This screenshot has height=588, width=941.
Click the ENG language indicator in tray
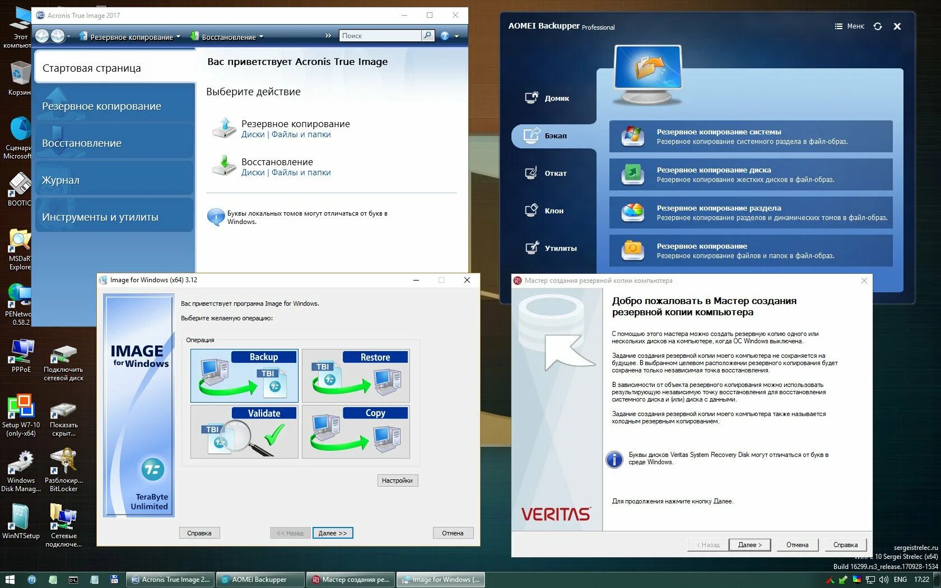click(900, 580)
